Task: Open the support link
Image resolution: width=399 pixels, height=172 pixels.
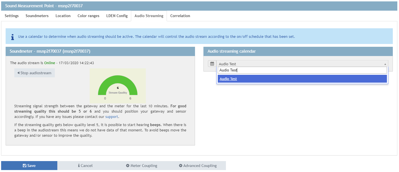Action: click(x=112, y=117)
